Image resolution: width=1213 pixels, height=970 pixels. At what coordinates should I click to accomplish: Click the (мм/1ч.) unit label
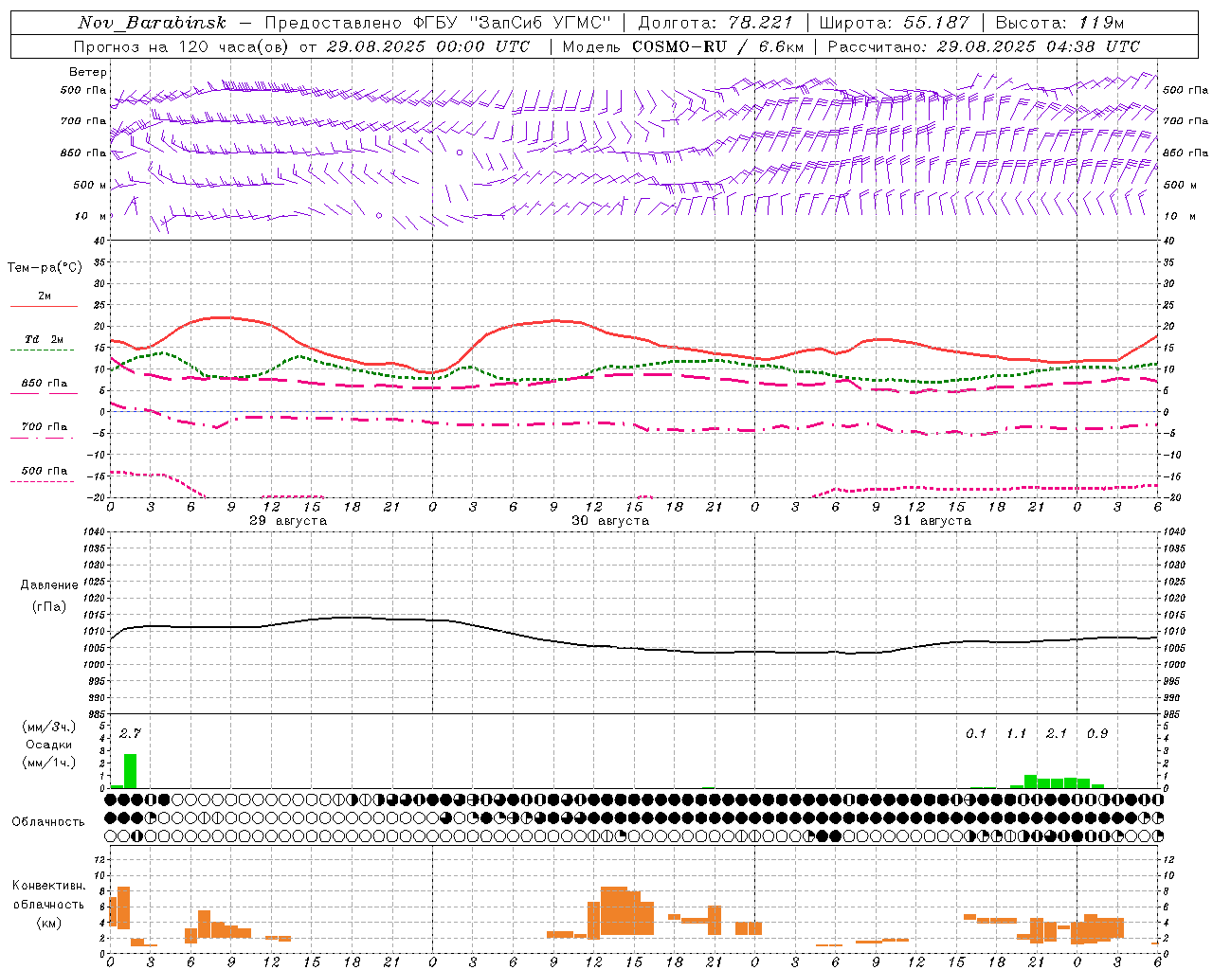click(x=49, y=763)
